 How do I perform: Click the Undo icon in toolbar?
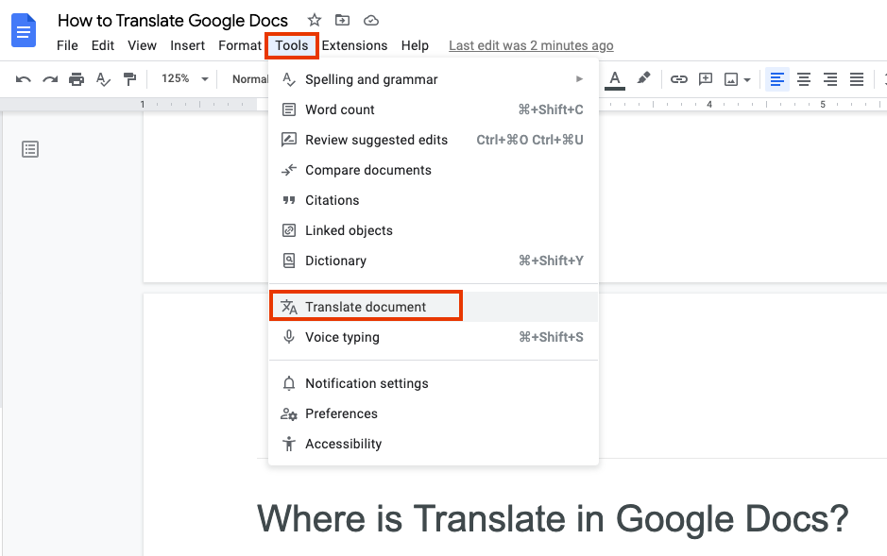click(x=21, y=79)
